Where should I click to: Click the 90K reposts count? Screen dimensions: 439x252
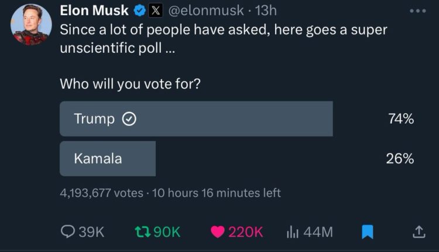point(167,231)
